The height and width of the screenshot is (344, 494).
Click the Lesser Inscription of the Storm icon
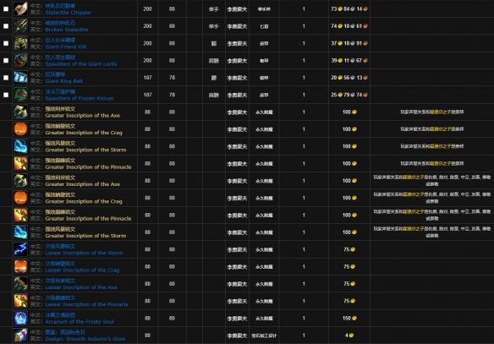[x=20, y=249]
